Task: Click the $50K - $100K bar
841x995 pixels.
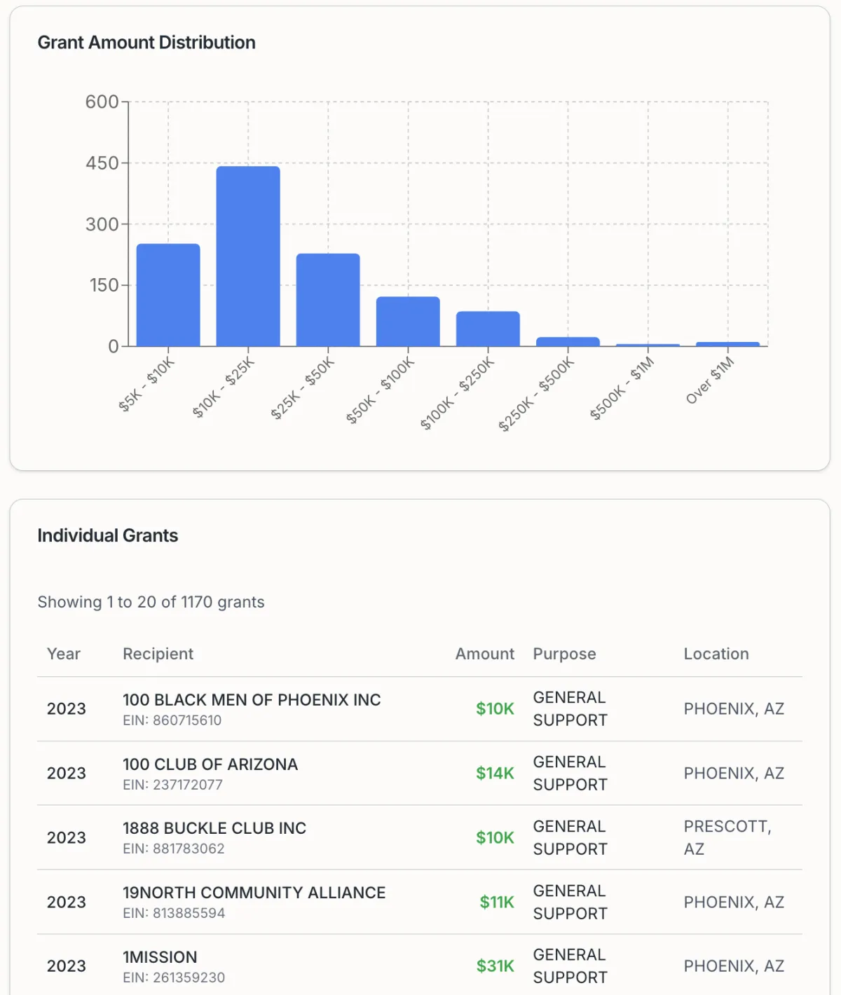Action: pyautogui.click(x=408, y=322)
